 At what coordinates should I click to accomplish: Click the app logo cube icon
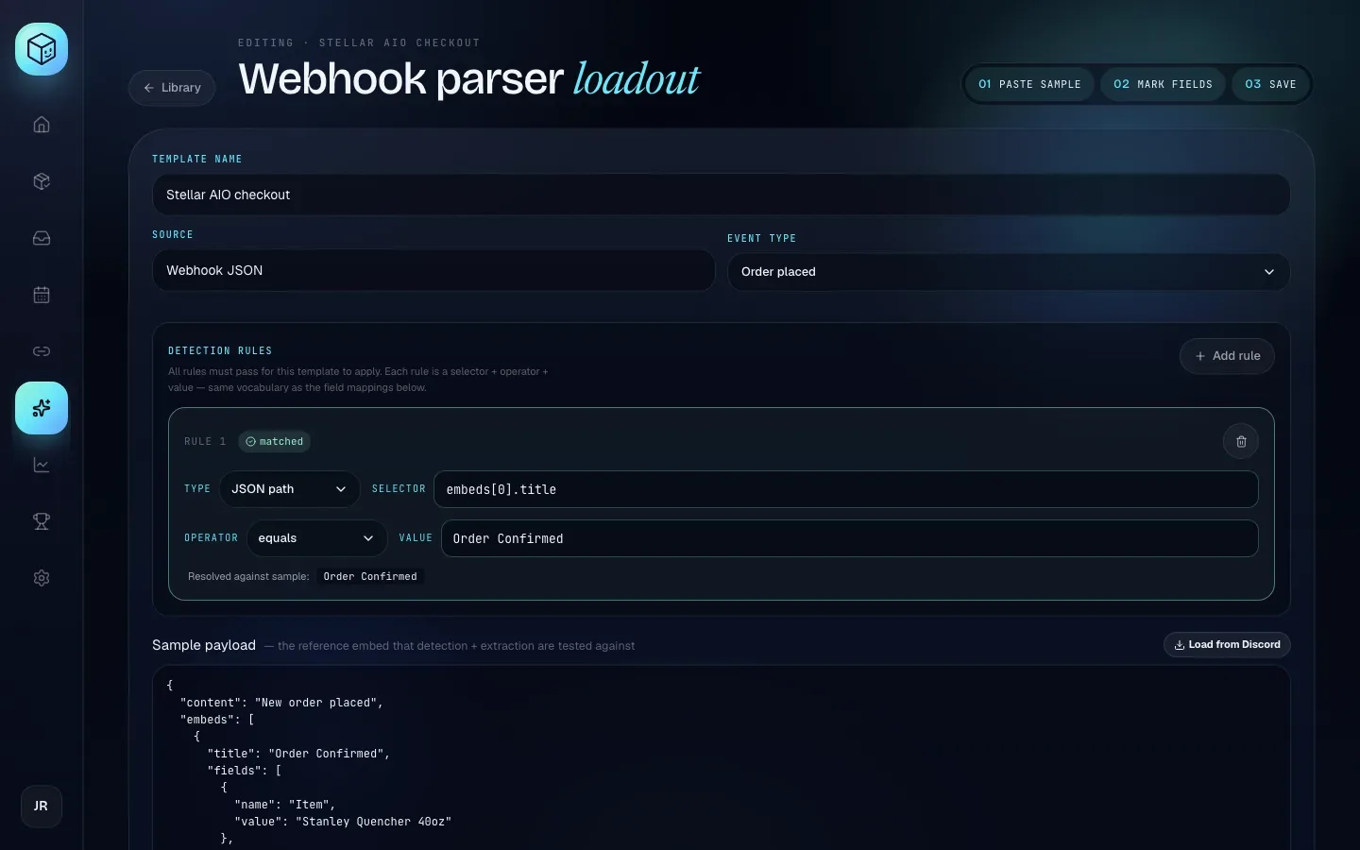(42, 49)
